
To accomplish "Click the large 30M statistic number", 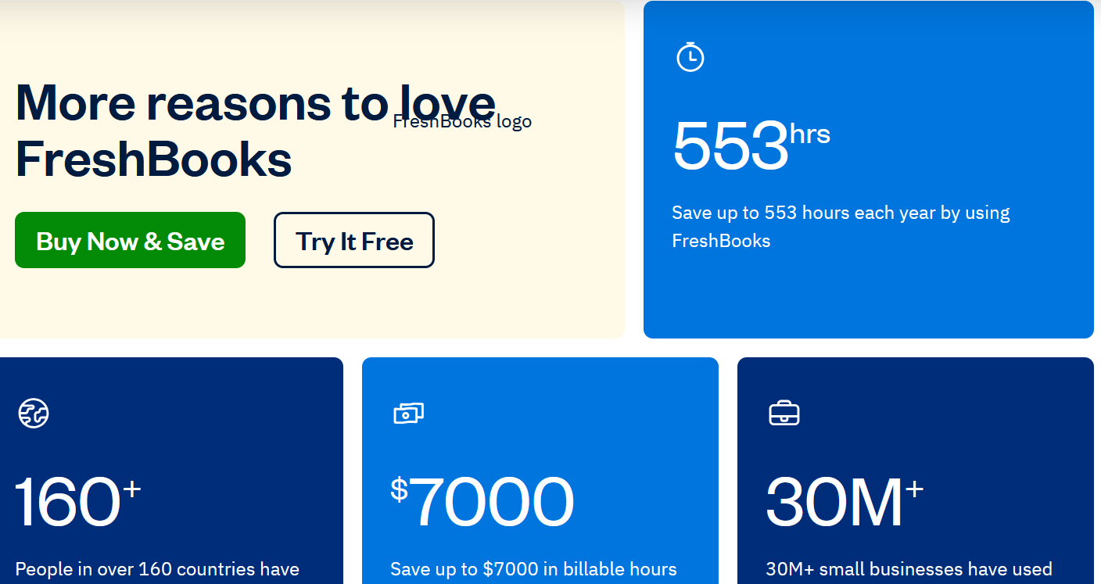I will (834, 503).
